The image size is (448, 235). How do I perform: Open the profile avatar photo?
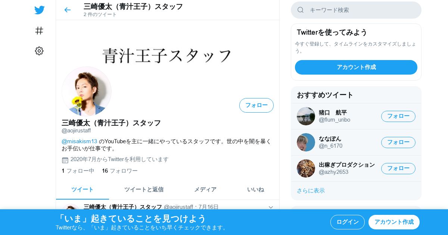[x=87, y=91]
